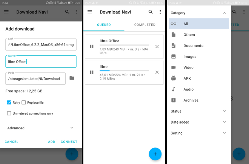This screenshot has width=249, height=164.
Task: Enable Unmetered connections only checkbox
Action: pyautogui.click(x=9, y=113)
